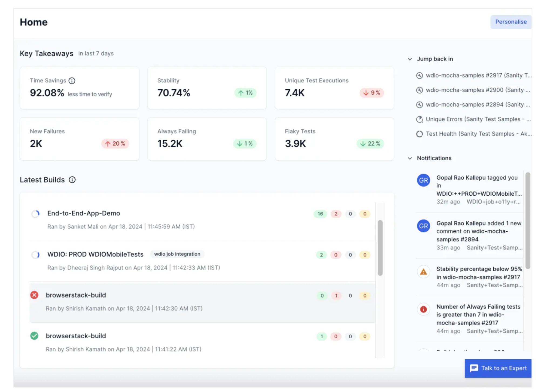Open the Flaky Tests 3.9K card

pos(334,139)
